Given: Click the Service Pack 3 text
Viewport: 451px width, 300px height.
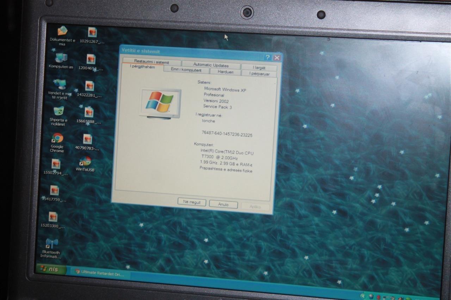Looking at the screenshot, I should tap(217, 107).
